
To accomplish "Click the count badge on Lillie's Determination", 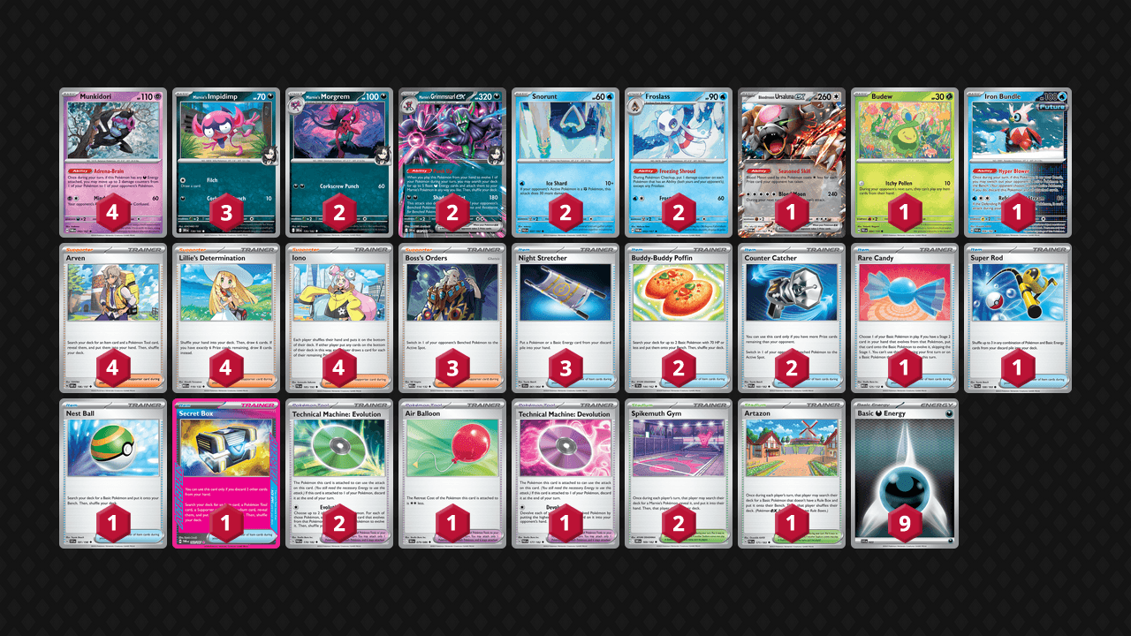I will (x=226, y=368).
